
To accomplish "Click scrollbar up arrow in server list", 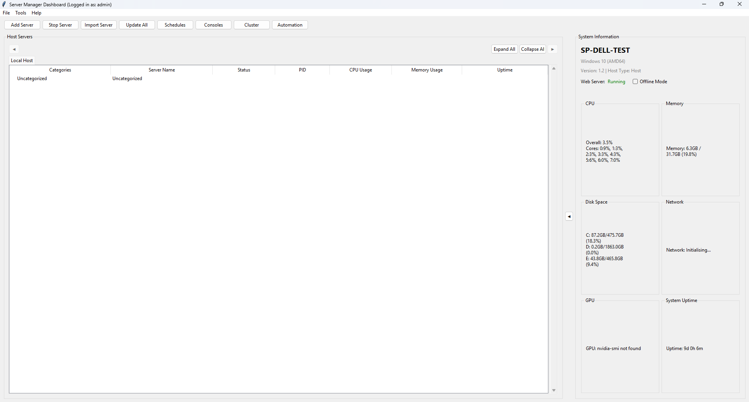I will click(553, 69).
